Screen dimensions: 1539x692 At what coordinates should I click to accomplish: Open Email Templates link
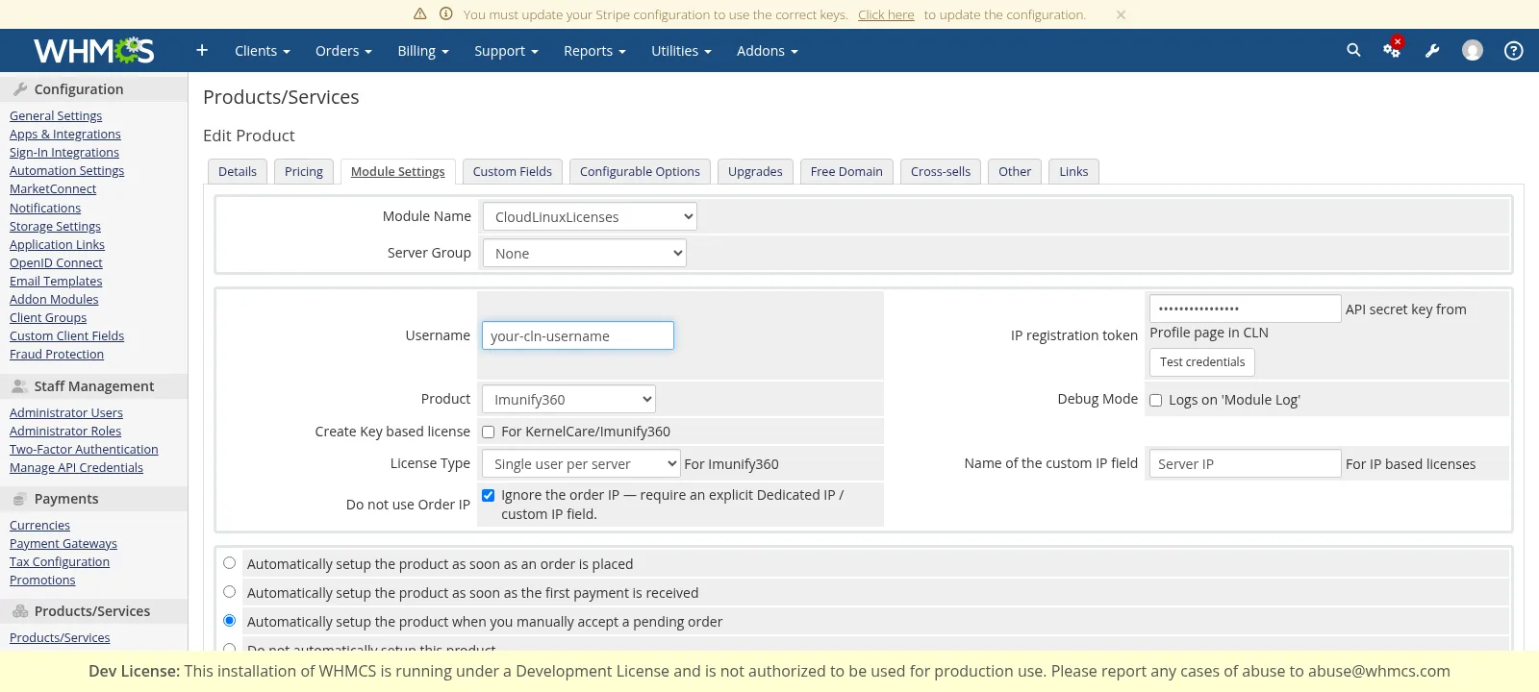click(56, 281)
